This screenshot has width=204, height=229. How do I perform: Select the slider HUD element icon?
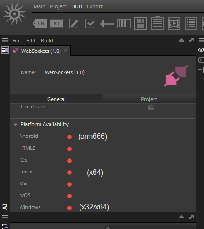pos(107,24)
